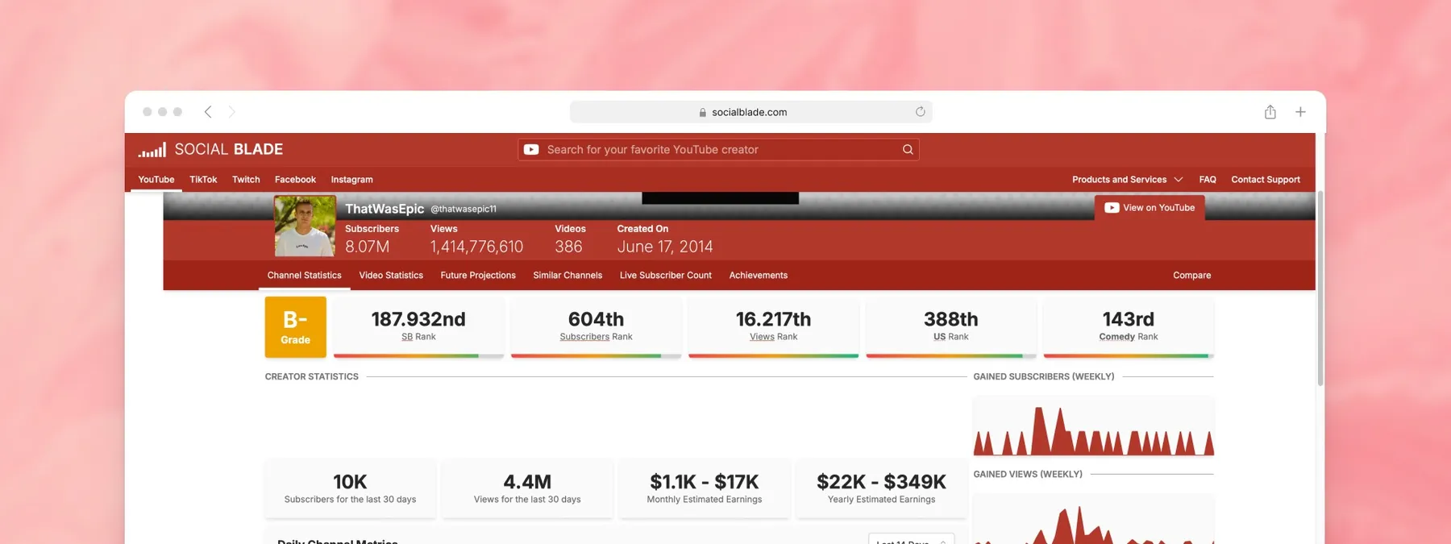Switch to the Instagram platform tab
Viewport: 1451px width, 544px height.
click(x=351, y=180)
